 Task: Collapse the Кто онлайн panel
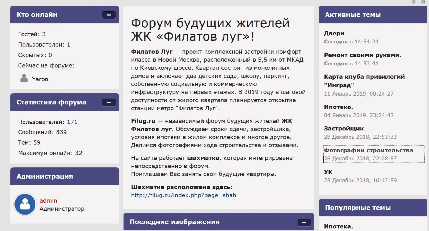pos(109,15)
